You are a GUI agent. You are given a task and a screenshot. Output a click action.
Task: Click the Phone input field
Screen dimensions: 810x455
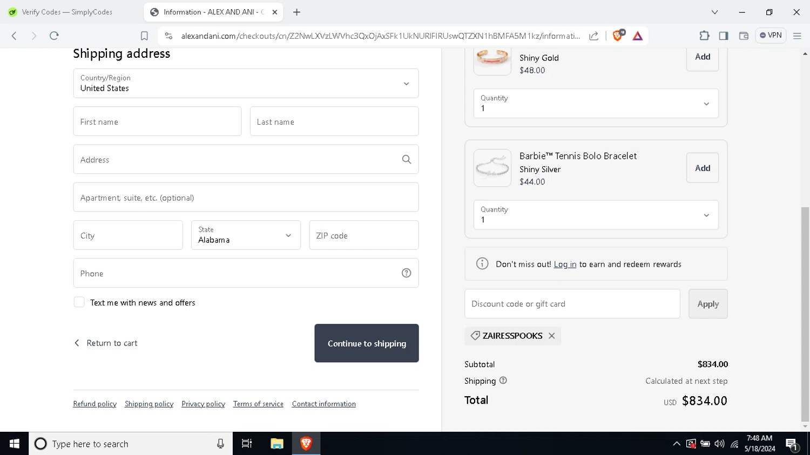(246, 273)
